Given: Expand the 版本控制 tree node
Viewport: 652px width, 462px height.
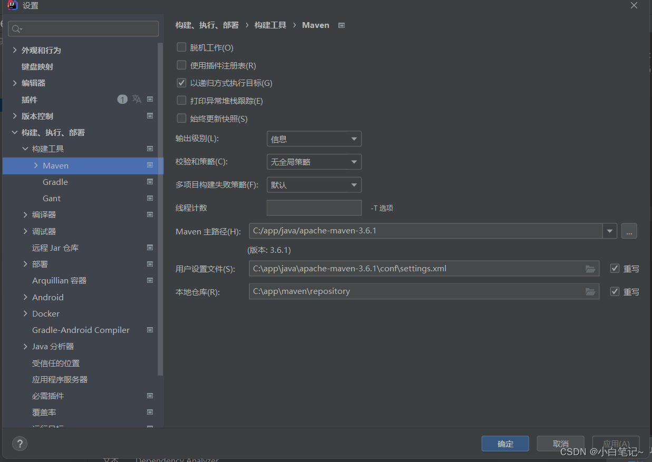Looking at the screenshot, I should coord(15,116).
